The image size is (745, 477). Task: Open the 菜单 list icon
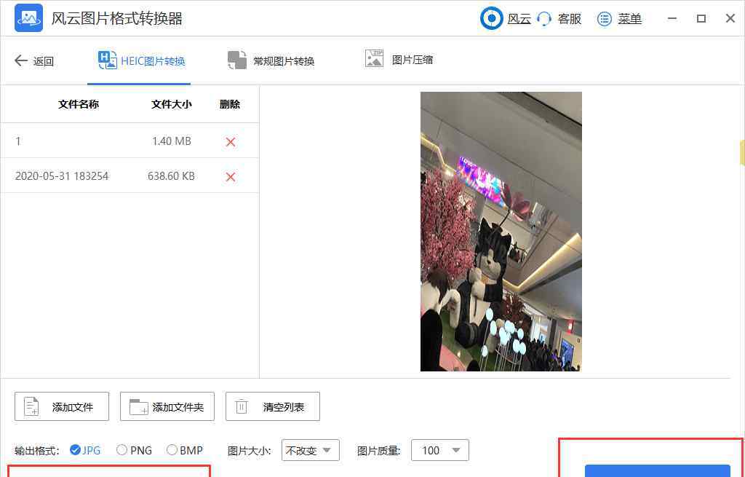coord(605,19)
